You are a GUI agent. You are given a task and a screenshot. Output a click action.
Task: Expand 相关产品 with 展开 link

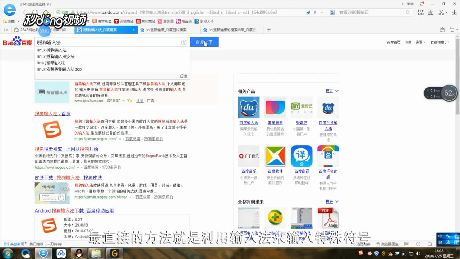[x=332, y=91]
